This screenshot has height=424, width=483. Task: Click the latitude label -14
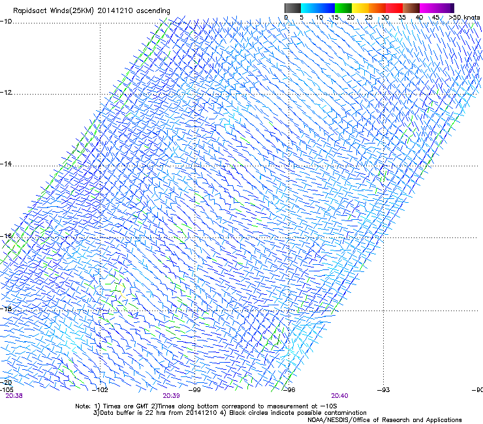pyautogui.click(x=6, y=164)
